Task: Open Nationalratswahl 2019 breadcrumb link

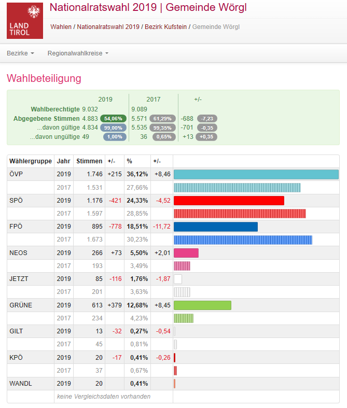Action: (108, 26)
